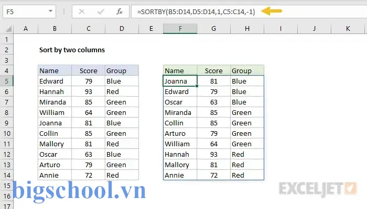Select the Annie cell in left table

[x=55, y=175]
